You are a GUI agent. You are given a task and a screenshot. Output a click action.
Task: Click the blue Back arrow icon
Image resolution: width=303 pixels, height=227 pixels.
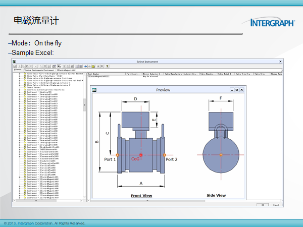[x=86, y=66]
